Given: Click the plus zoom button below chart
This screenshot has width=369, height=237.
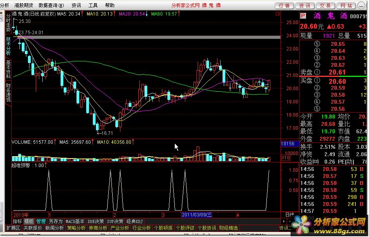Looking at the screenshot, I should [284, 221].
